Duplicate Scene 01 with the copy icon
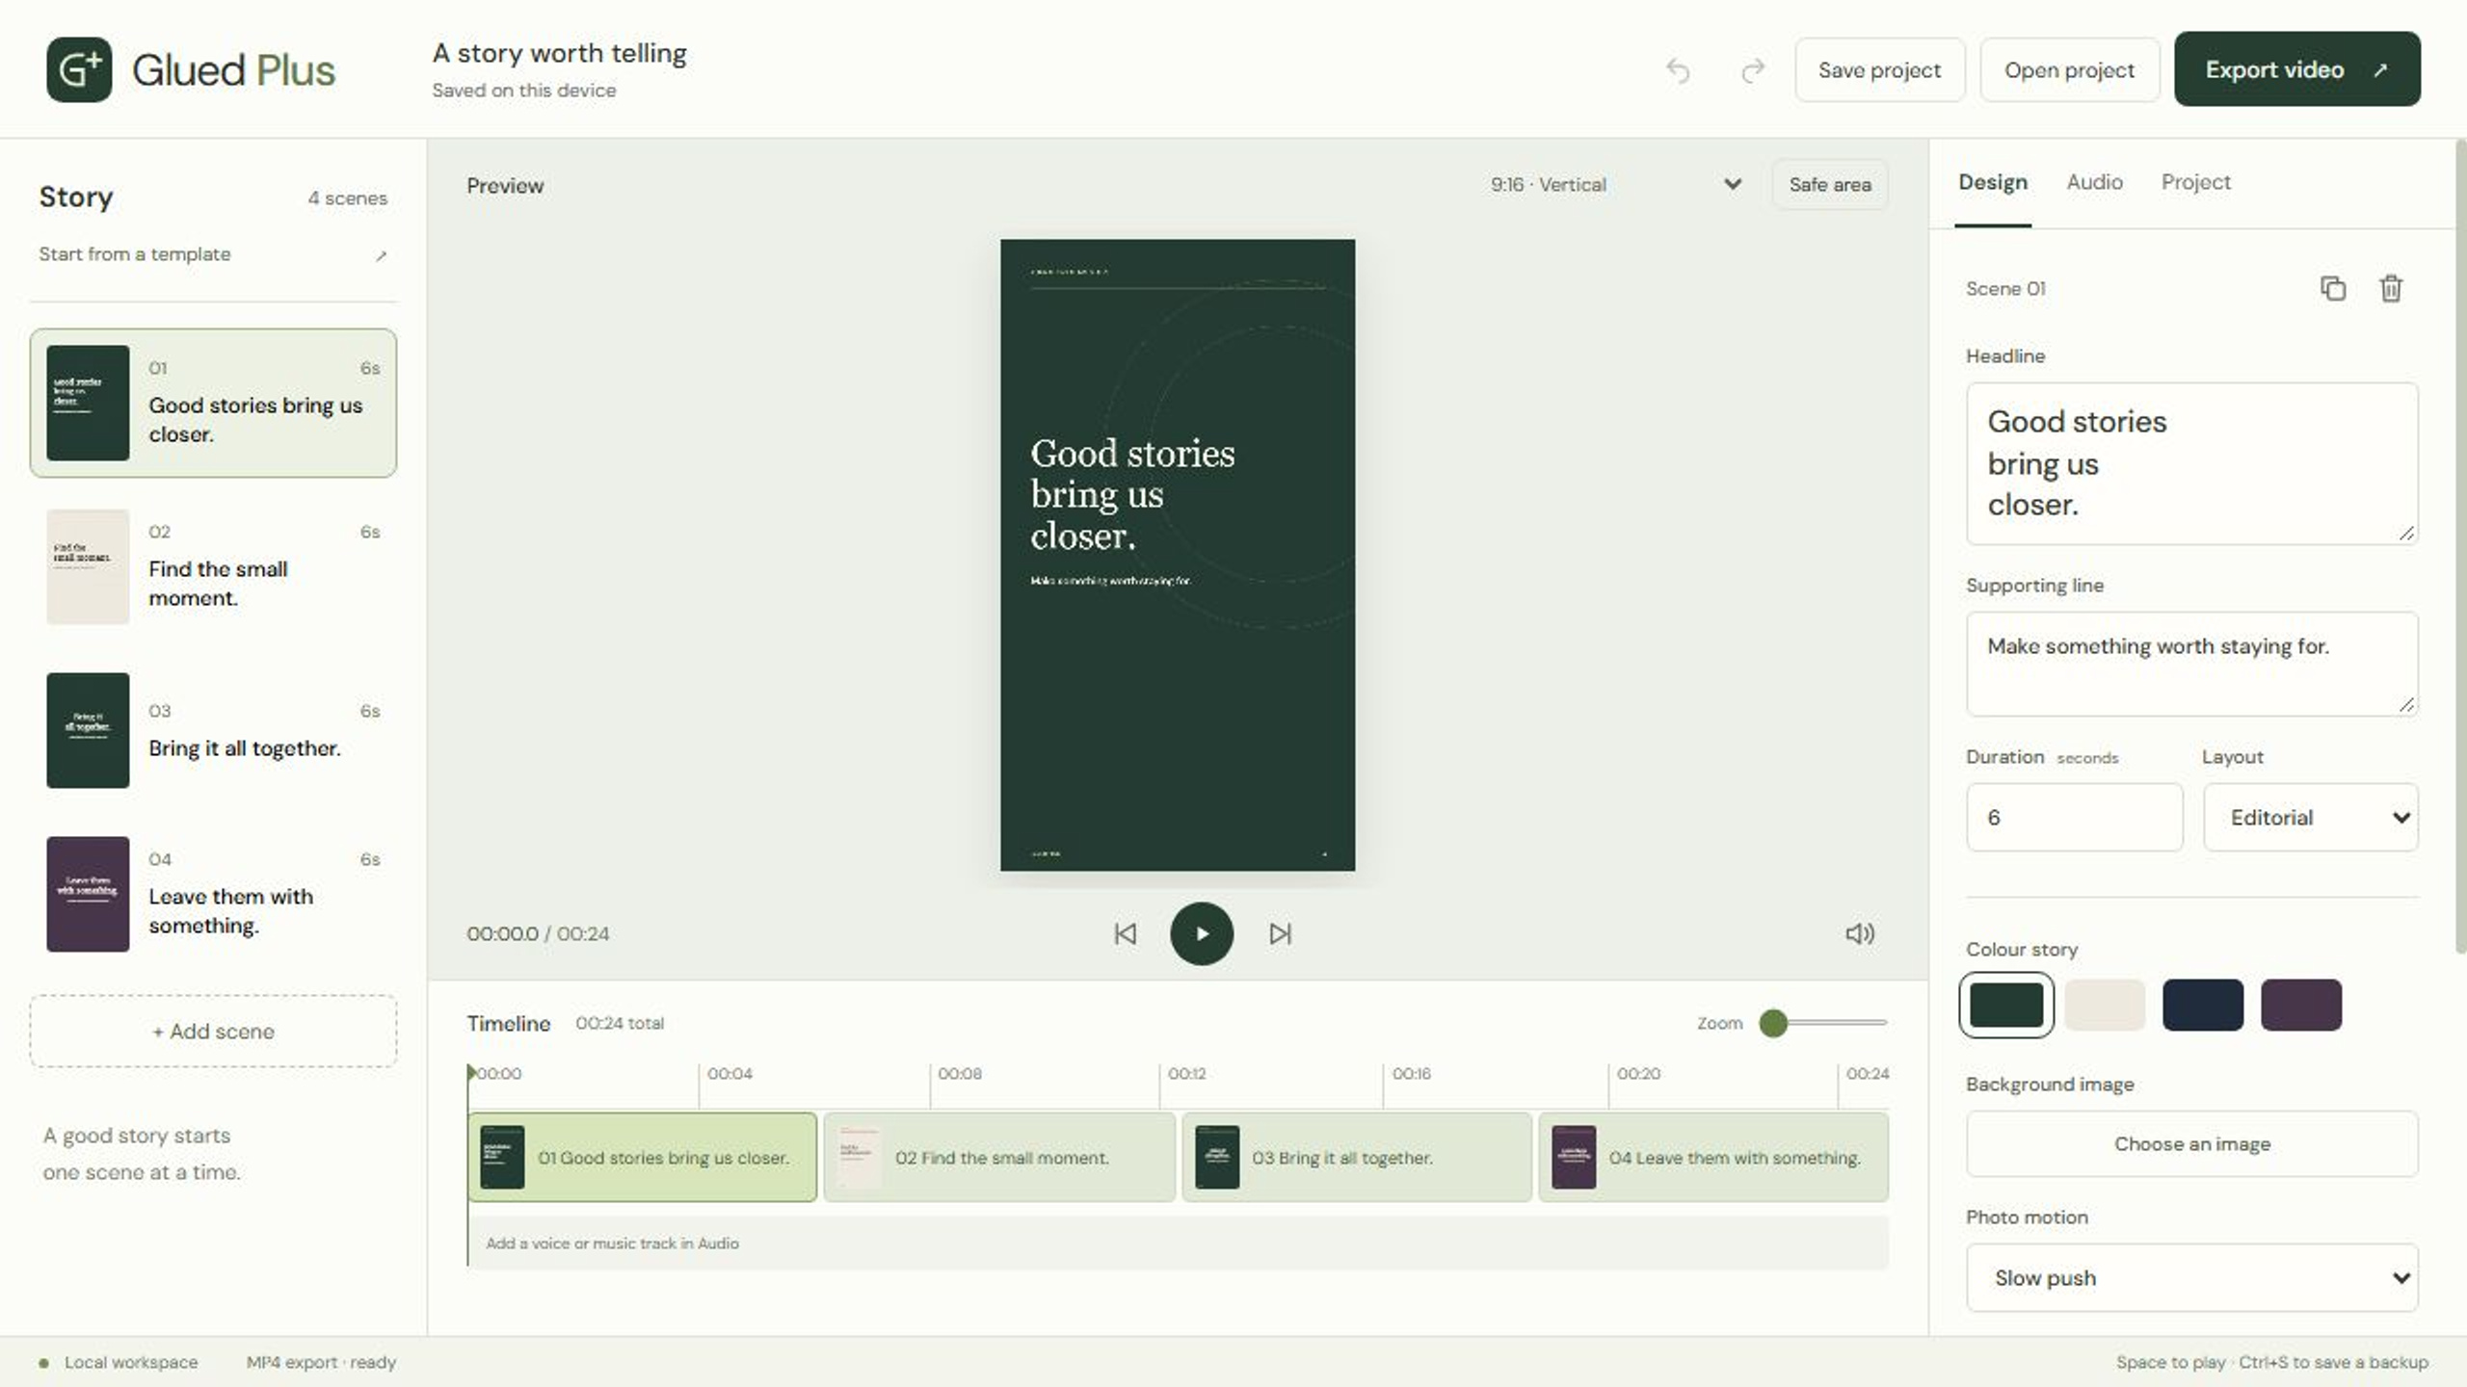 click(x=2332, y=288)
